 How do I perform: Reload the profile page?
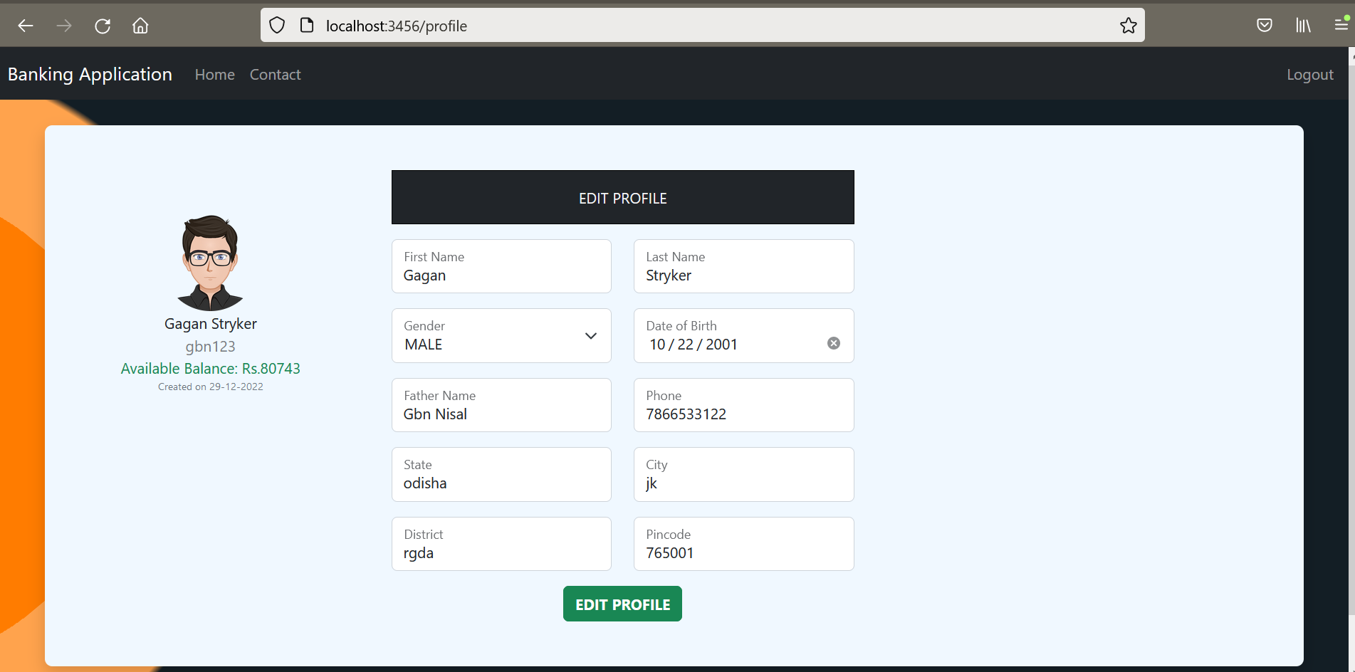(x=102, y=25)
